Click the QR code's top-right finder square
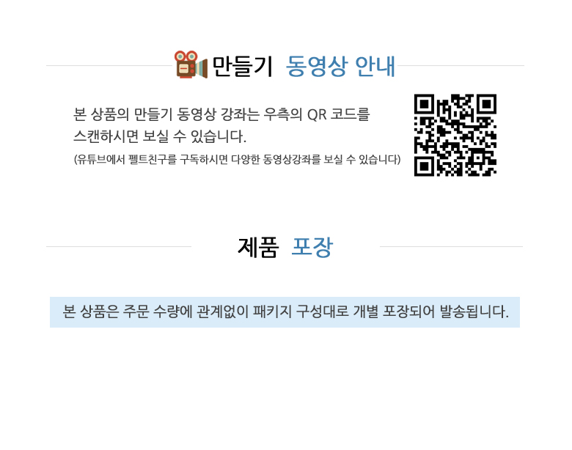Viewport: 572px width, 450px height. click(x=486, y=104)
